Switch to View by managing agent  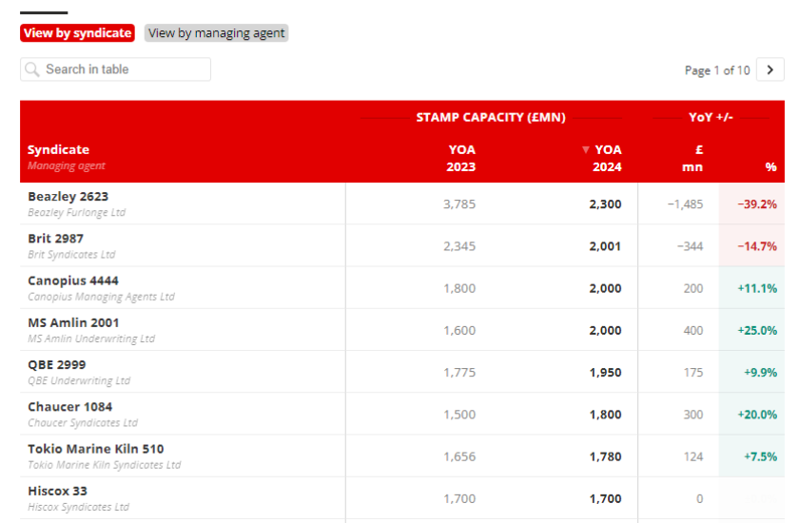tap(216, 33)
